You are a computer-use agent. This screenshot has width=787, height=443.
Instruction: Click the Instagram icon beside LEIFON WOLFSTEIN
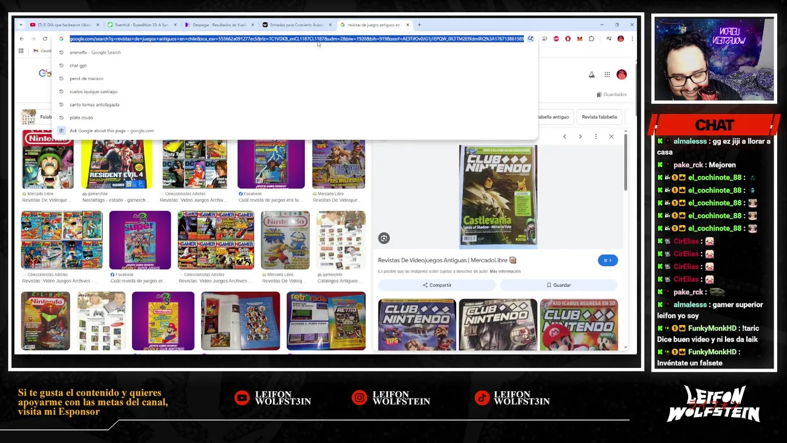point(359,398)
